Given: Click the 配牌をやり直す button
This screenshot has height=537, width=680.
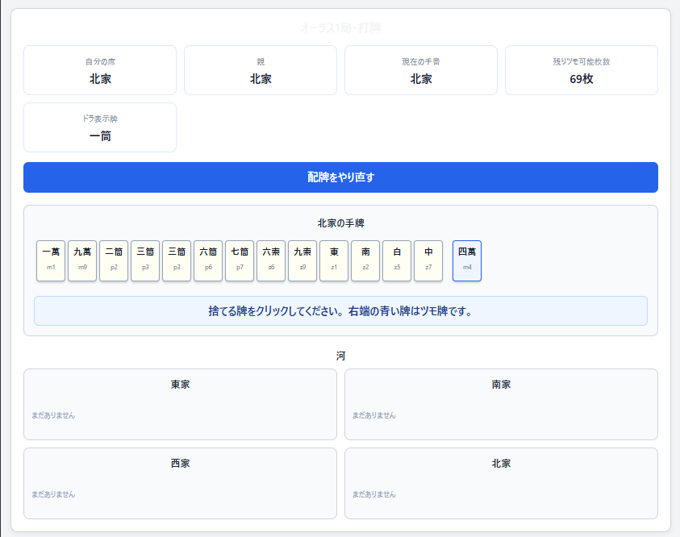Looking at the screenshot, I should [340, 177].
